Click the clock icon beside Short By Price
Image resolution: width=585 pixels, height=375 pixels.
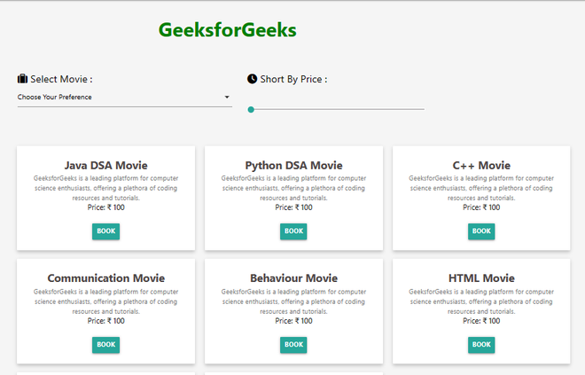click(x=253, y=79)
